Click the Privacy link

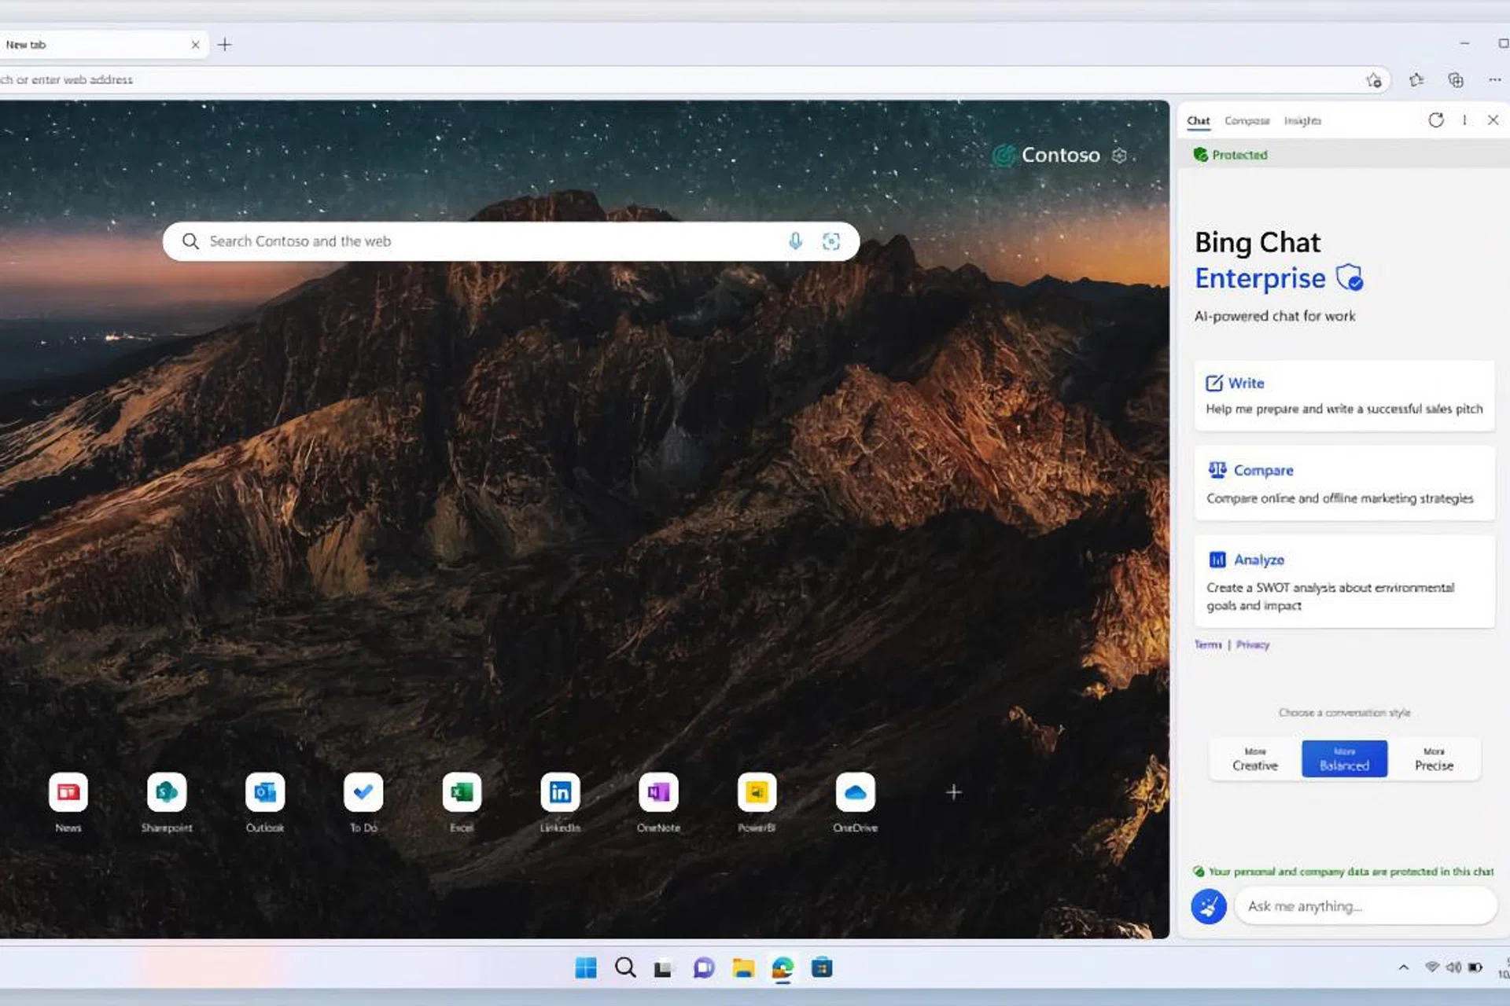(x=1253, y=644)
